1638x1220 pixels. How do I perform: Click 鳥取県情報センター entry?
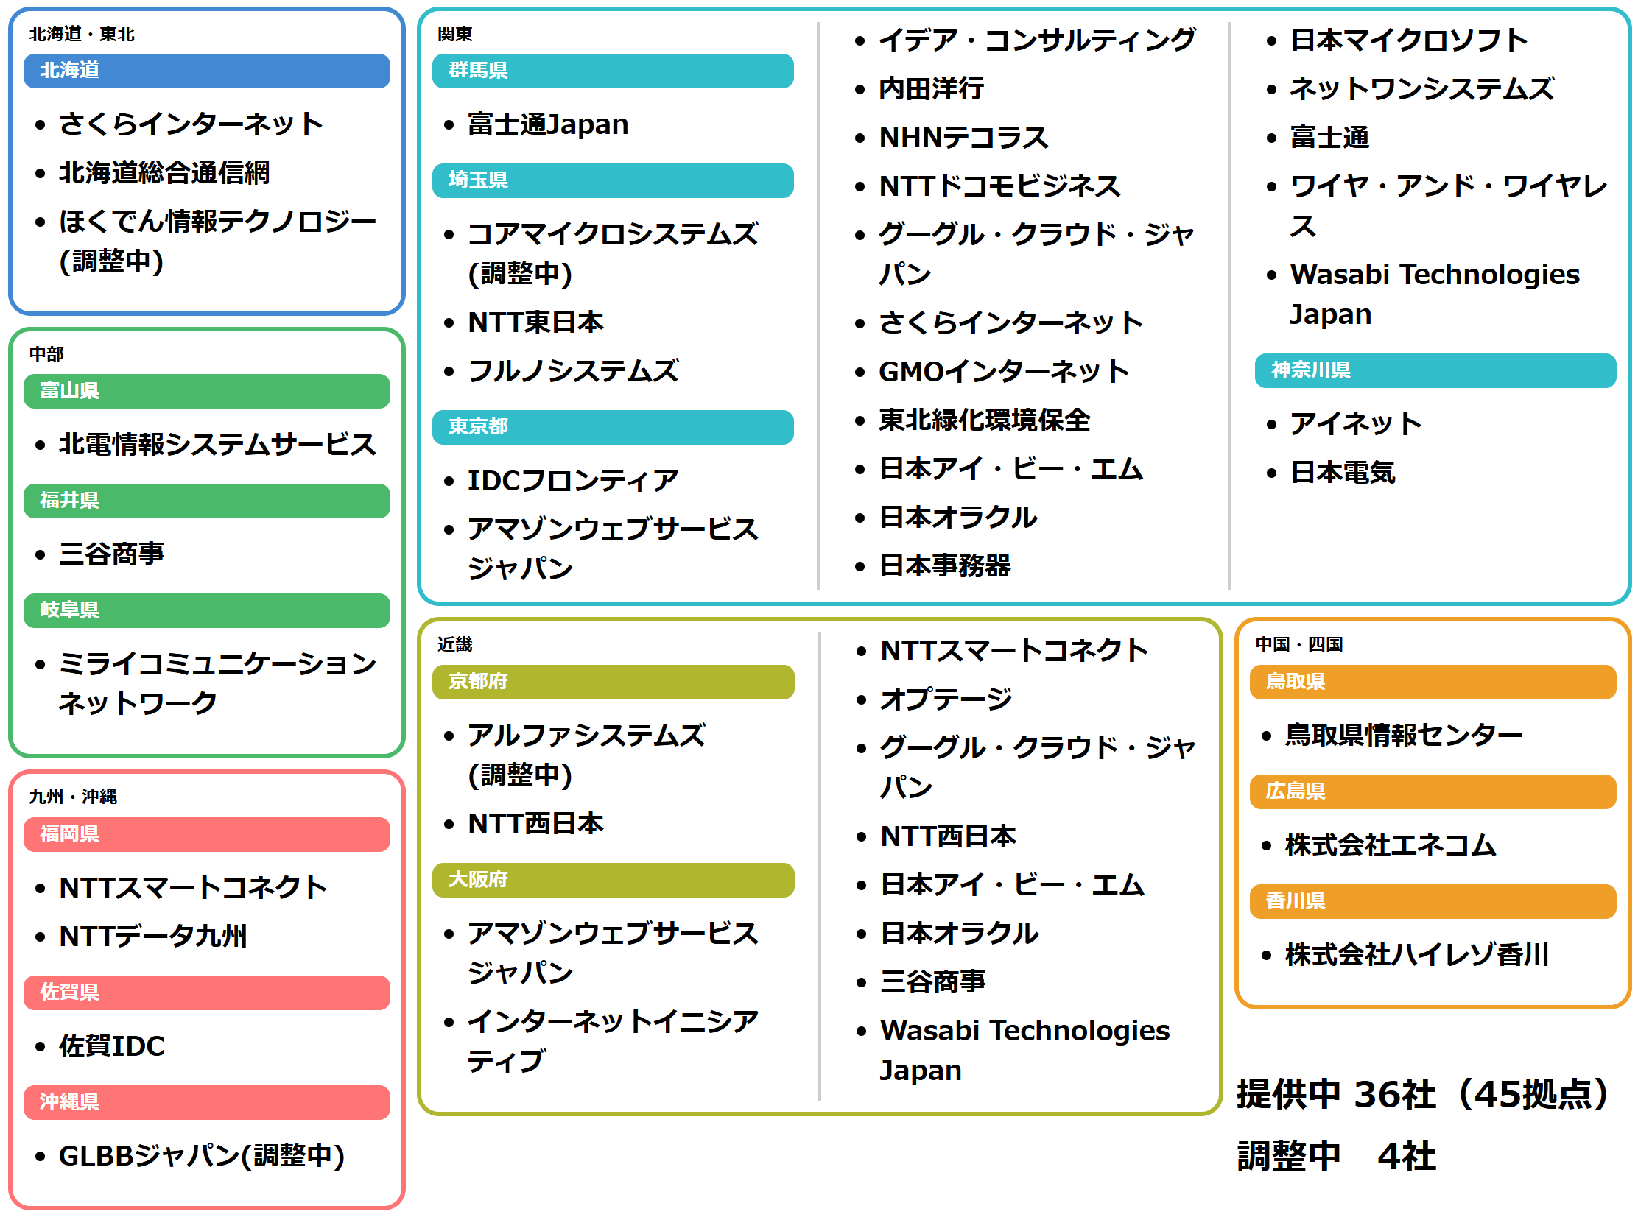[x=1403, y=735]
